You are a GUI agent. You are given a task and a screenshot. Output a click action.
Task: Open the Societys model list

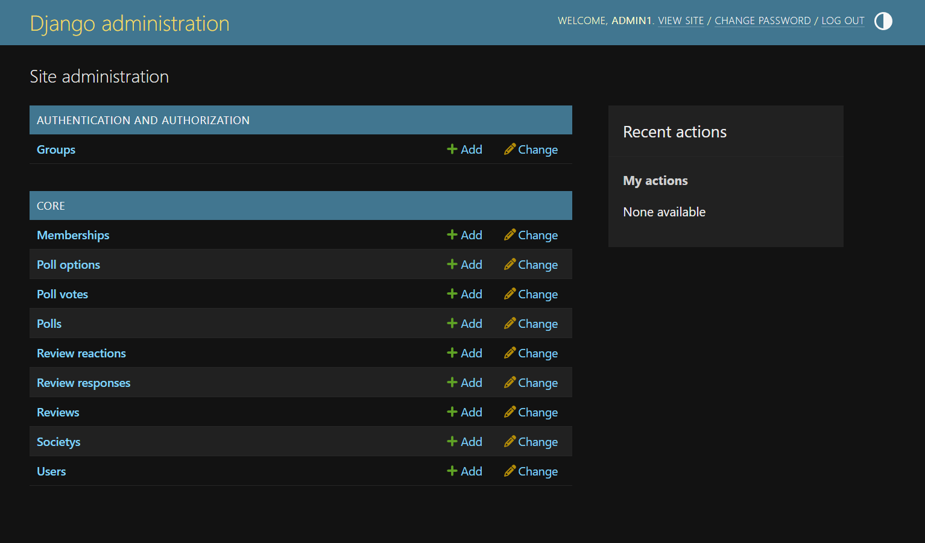[x=58, y=442]
